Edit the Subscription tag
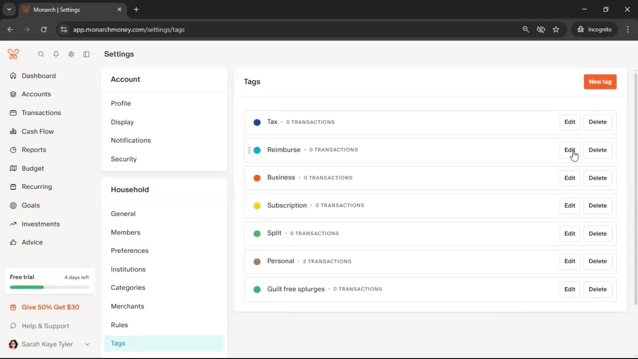The width and height of the screenshot is (638, 359). pyautogui.click(x=570, y=206)
